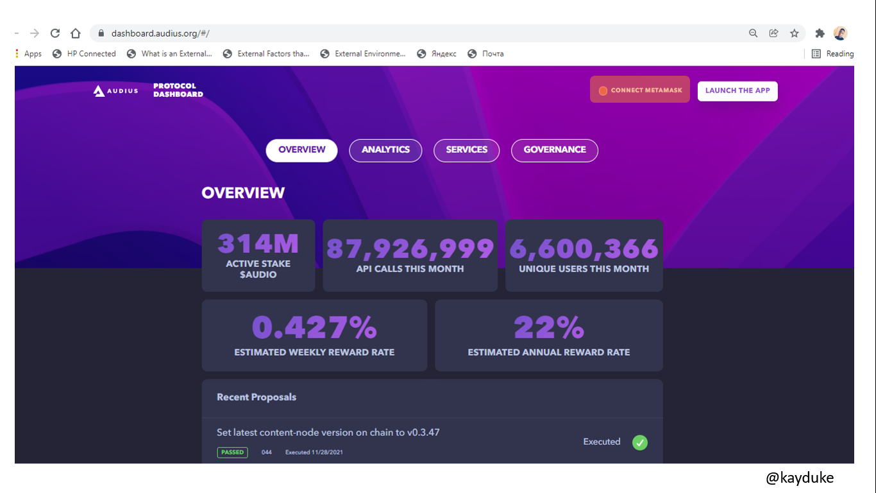Select the Overview tab
This screenshot has width=876, height=493.
pos(301,150)
